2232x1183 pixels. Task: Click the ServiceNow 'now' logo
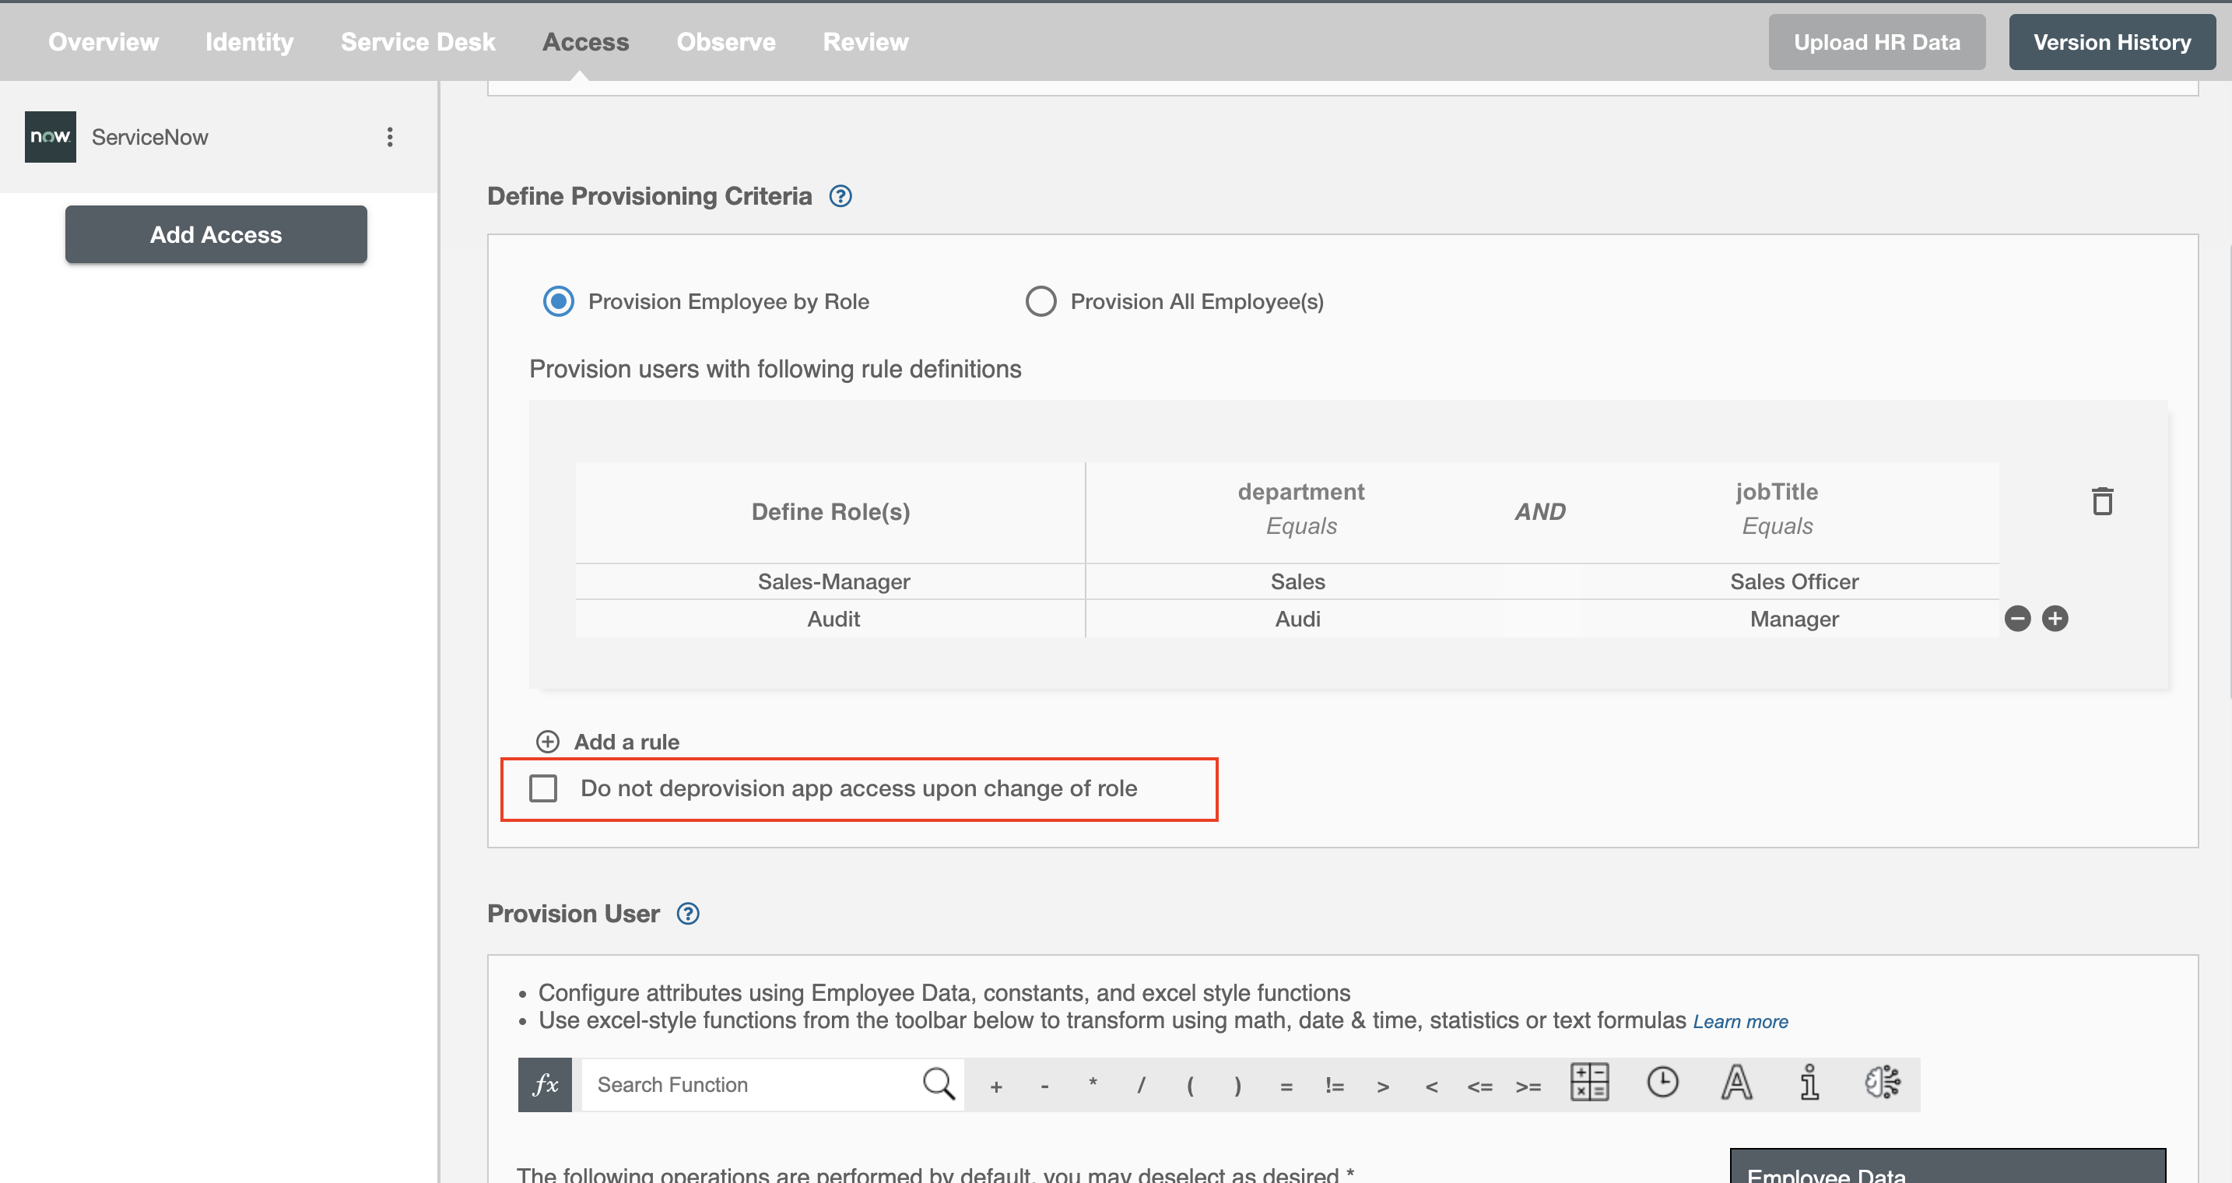51,137
